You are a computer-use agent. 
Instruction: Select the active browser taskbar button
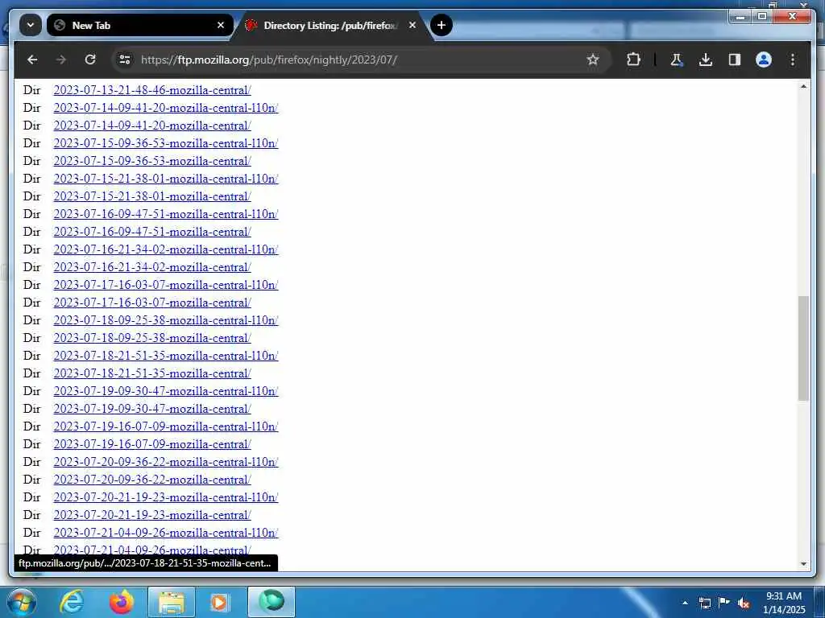click(271, 602)
